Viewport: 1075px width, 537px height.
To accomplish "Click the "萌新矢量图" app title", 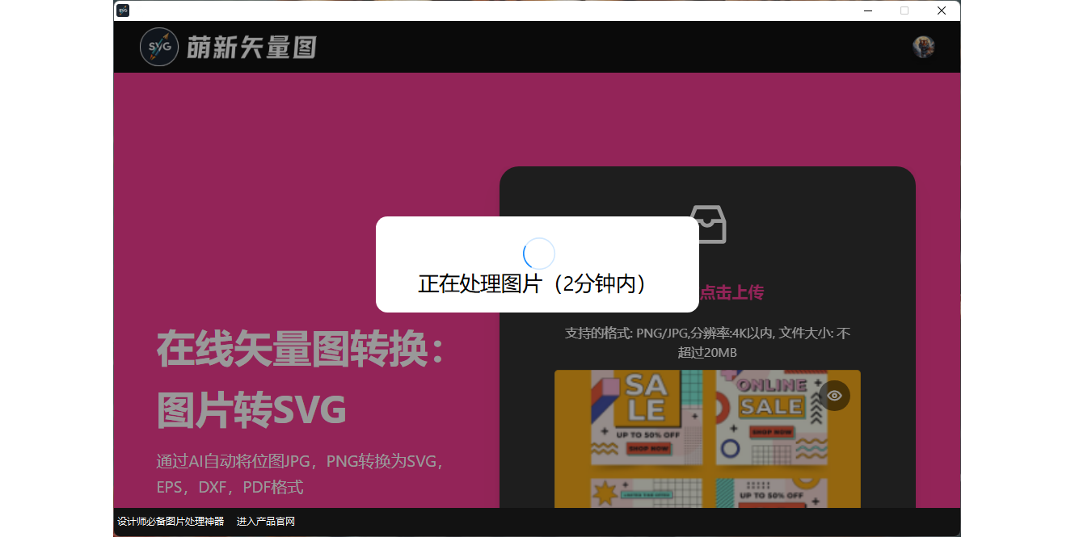I will (x=245, y=47).
